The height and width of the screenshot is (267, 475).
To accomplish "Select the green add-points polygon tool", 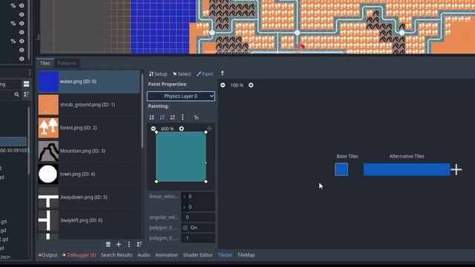I will (151, 117).
